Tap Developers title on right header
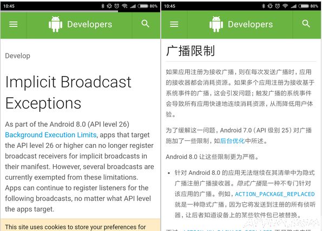Image resolution: width=322 pixels, height=231 pixels. point(251,24)
